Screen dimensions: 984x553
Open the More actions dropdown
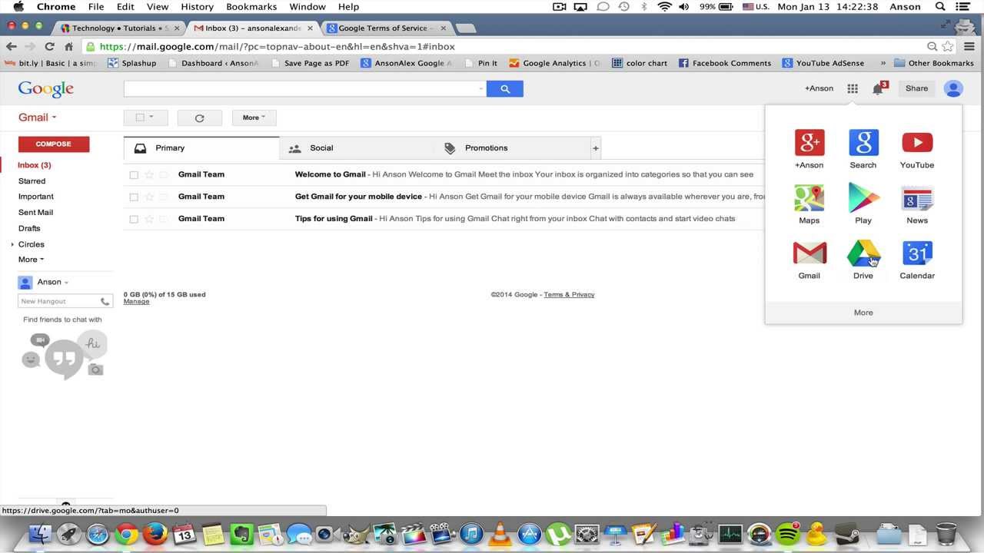pos(254,118)
